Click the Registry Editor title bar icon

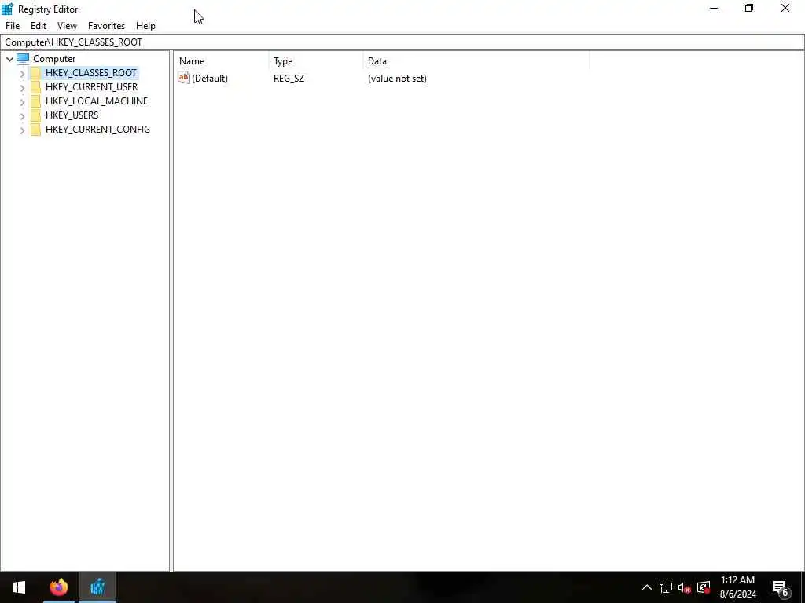click(x=8, y=9)
